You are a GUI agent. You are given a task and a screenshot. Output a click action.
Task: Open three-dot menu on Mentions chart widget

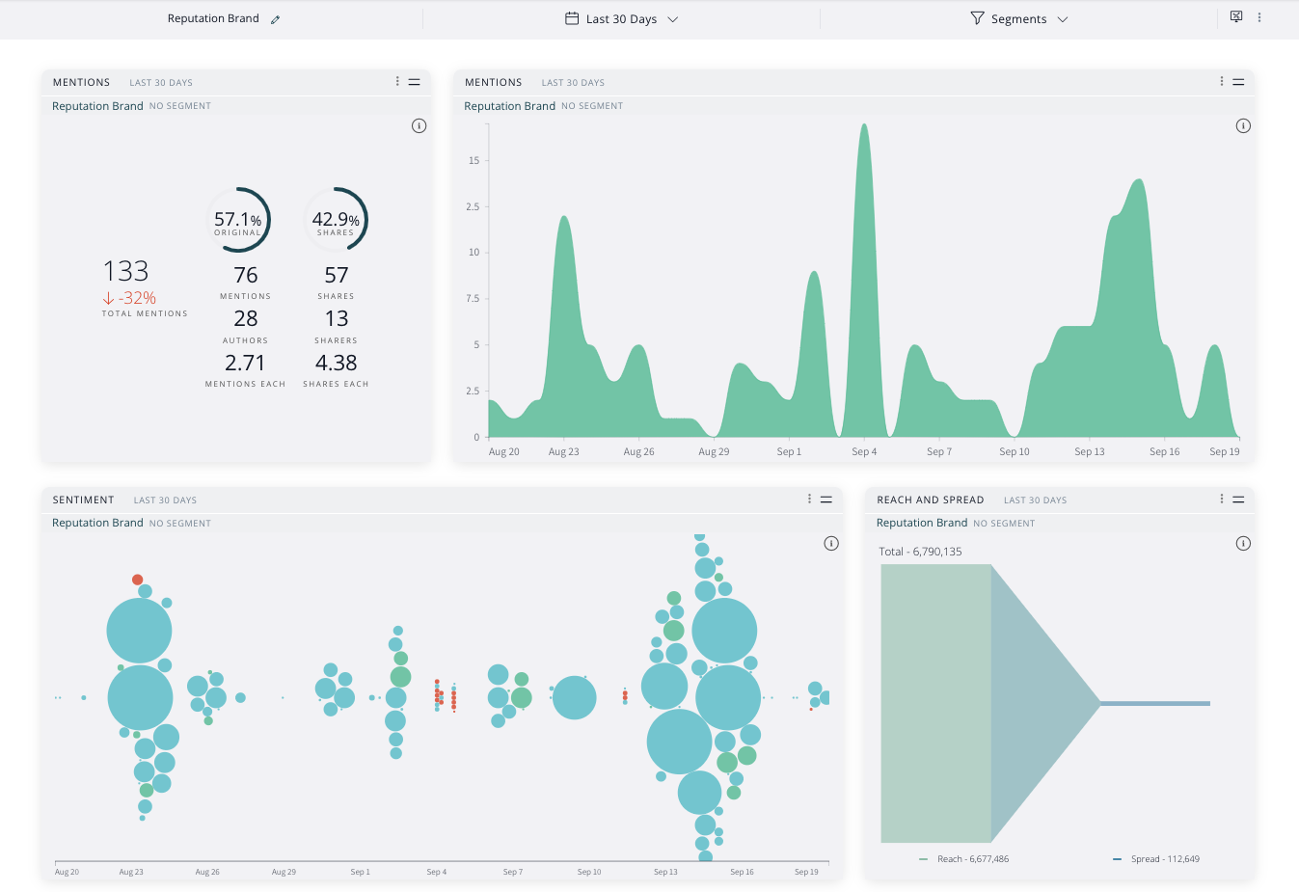pyautogui.click(x=1222, y=82)
